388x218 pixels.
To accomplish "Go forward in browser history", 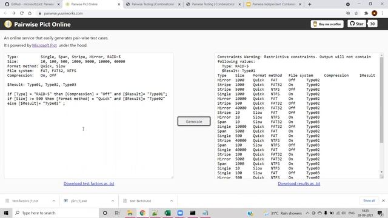I will pos(13,13).
